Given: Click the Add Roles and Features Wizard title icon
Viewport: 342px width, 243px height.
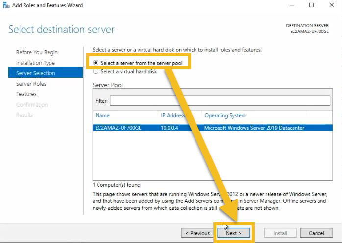Looking at the screenshot, I should point(6,5).
